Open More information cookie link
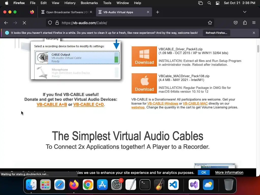260x195 pixels. 229,172
